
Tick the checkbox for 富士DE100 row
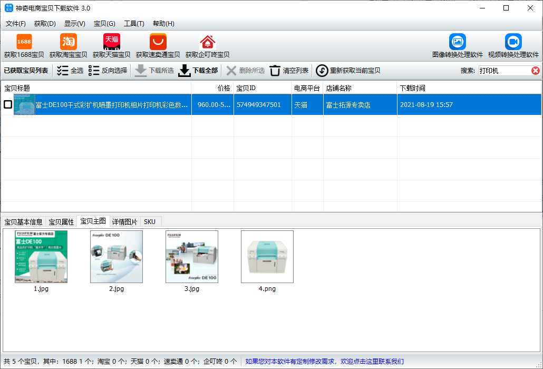(x=7, y=104)
